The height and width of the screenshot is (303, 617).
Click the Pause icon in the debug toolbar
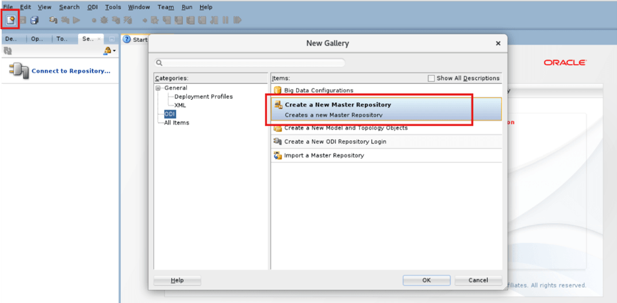[225, 20]
